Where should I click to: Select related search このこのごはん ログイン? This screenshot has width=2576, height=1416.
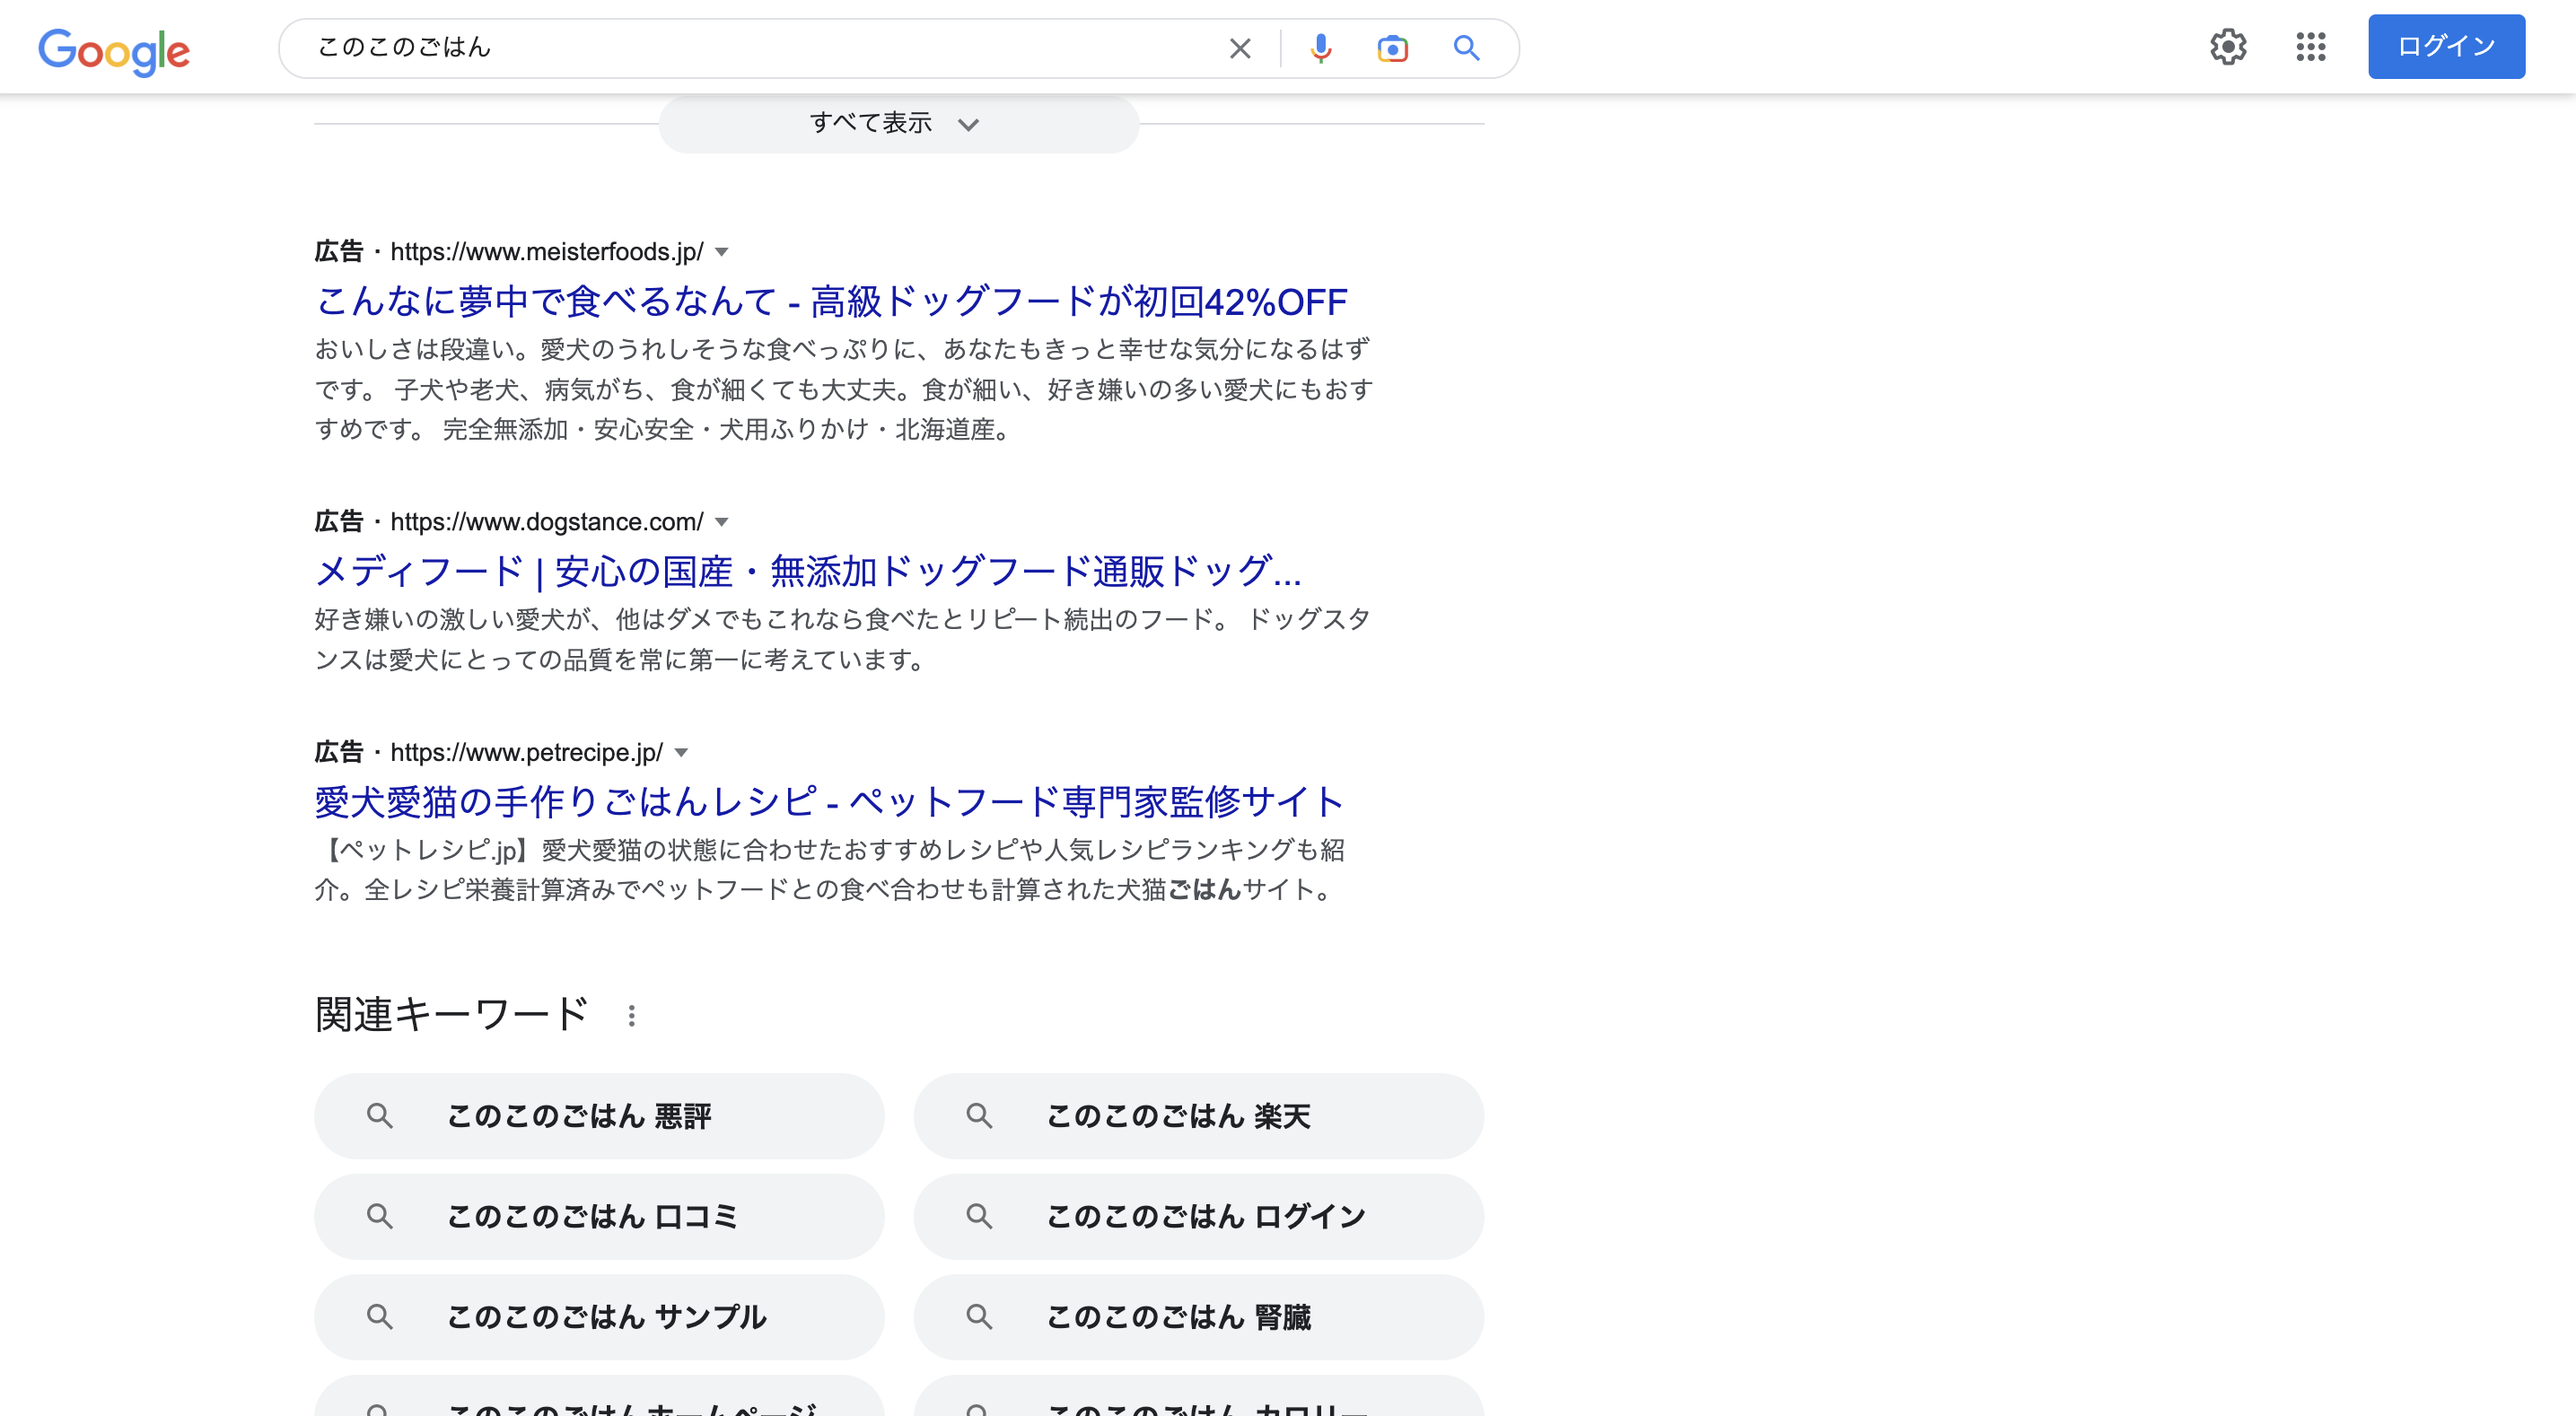coord(1198,1217)
